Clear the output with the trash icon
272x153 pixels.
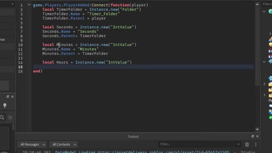[247, 144]
